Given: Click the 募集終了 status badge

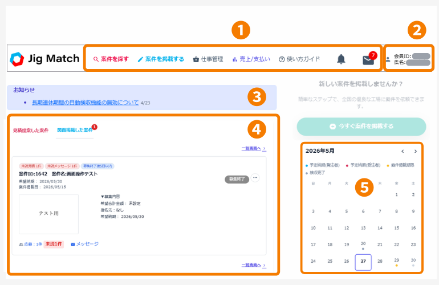Looking at the screenshot, I should [237, 179].
